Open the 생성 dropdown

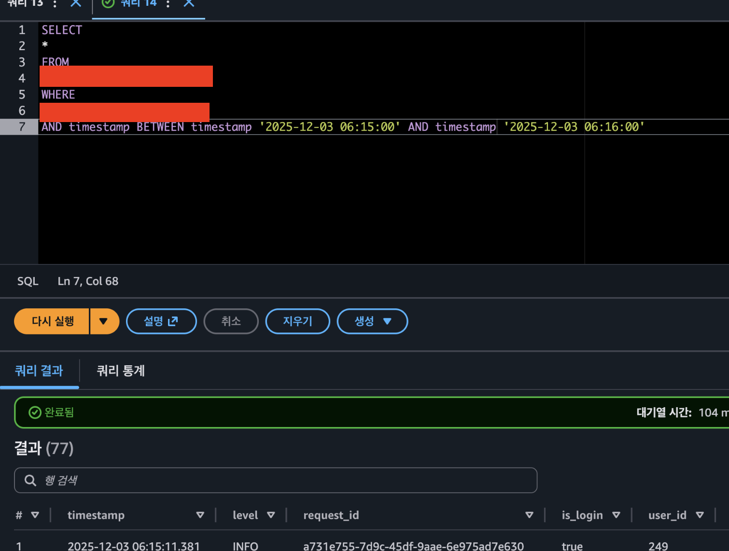(372, 321)
